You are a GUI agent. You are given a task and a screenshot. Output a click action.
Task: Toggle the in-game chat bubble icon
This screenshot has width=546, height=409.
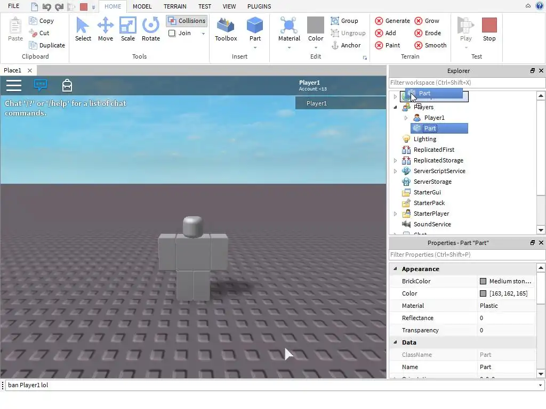point(41,85)
